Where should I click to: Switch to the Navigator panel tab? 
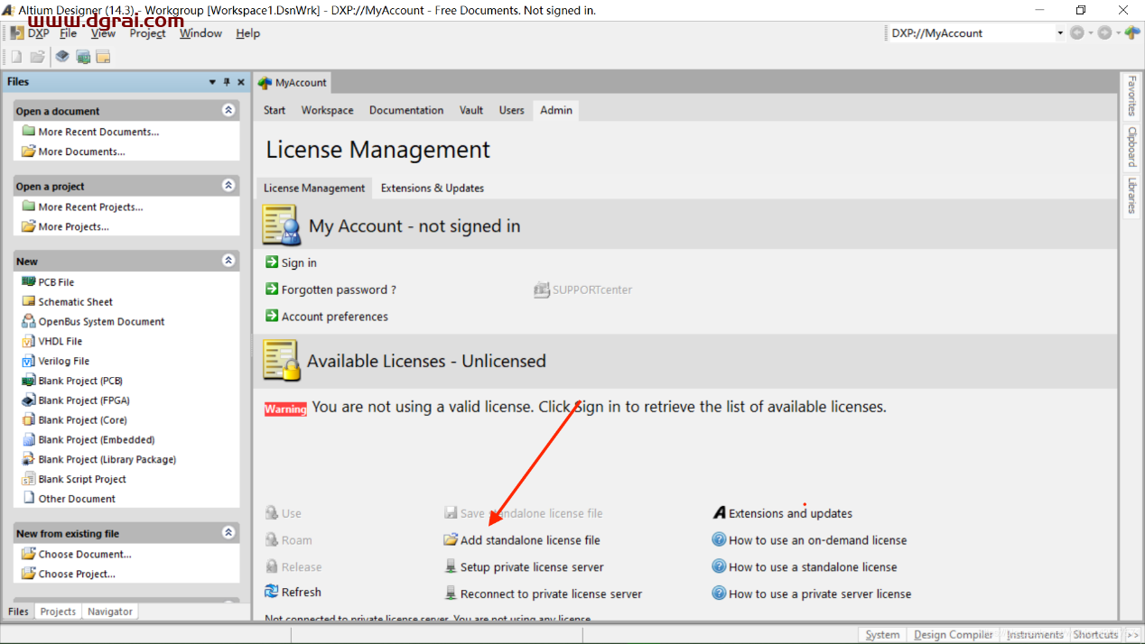[110, 612]
